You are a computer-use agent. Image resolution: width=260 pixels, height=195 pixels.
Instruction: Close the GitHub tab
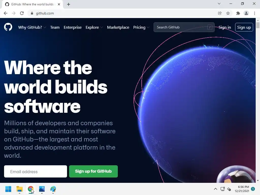[59, 4]
